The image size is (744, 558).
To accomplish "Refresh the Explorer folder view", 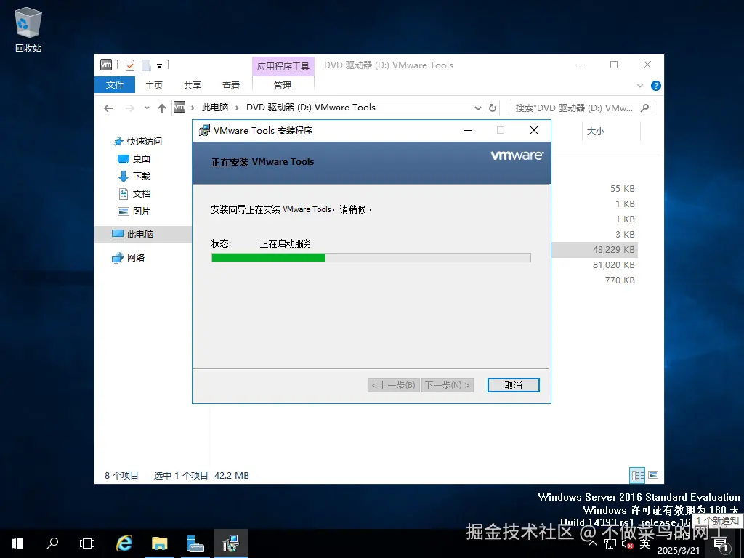I will 493,108.
